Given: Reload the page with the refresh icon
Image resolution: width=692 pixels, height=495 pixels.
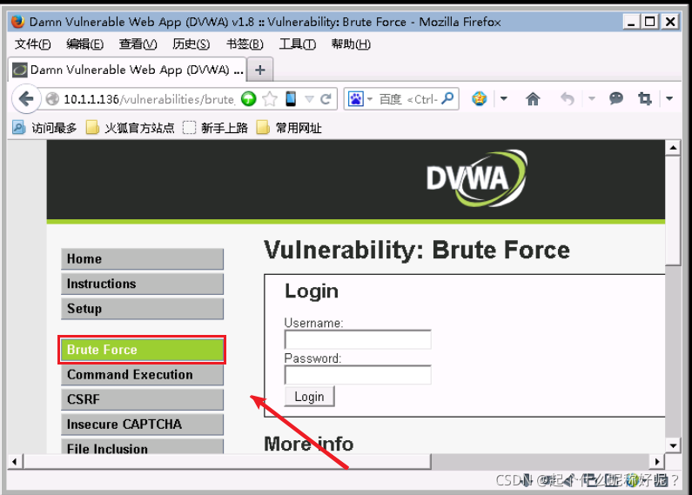Looking at the screenshot, I should pos(326,99).
